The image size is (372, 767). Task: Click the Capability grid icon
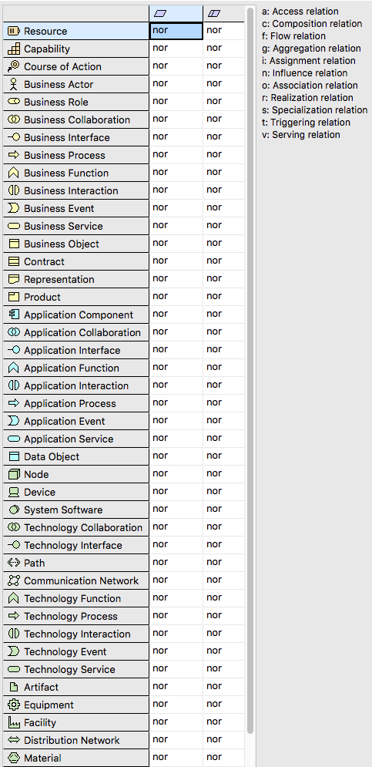point(14,49)
